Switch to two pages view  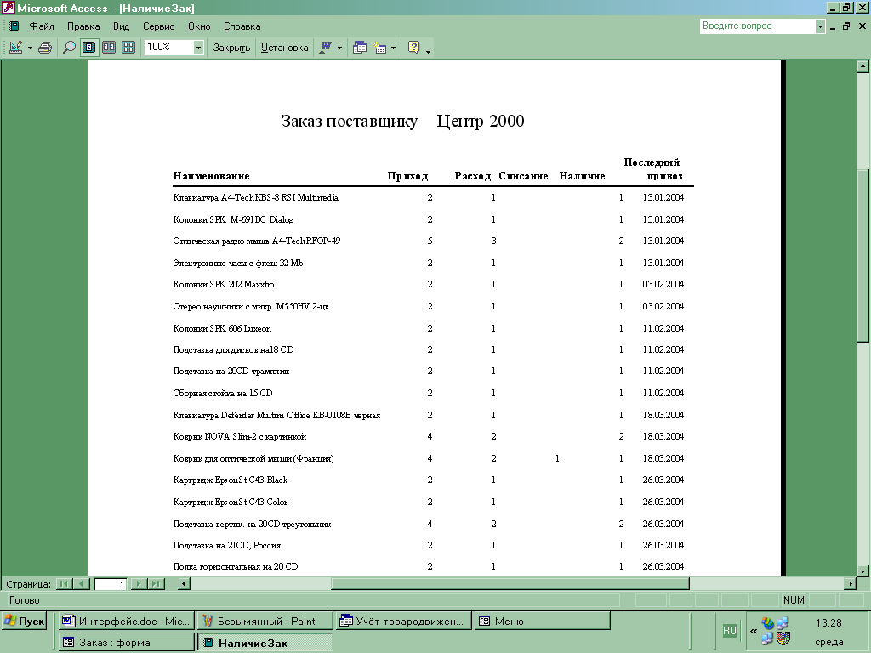click(109, 48)
